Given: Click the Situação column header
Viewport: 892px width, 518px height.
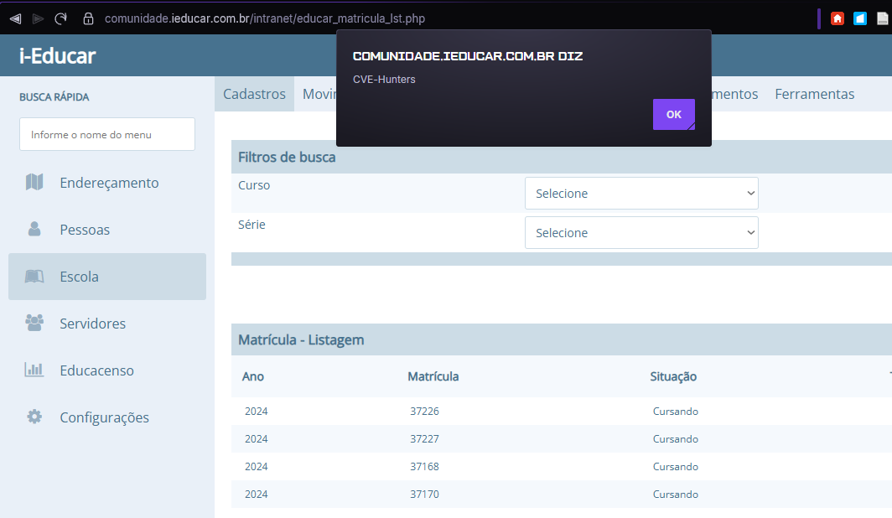Looking at the screenshot, I should pyautogui.click(x=673, y=376).
